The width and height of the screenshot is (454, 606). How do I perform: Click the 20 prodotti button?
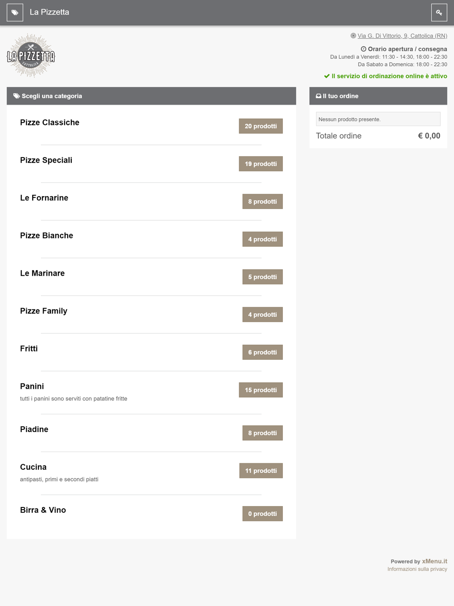click(x=261, y=126)
